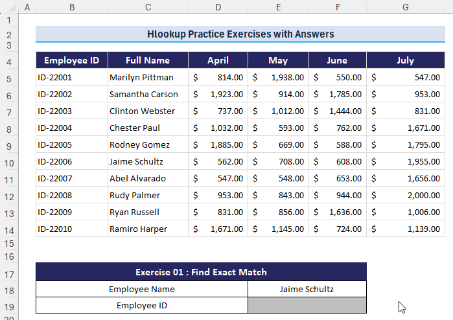
Task: Click Rudy Palmer's July value 2,000.00
Action: coord(405,196)
